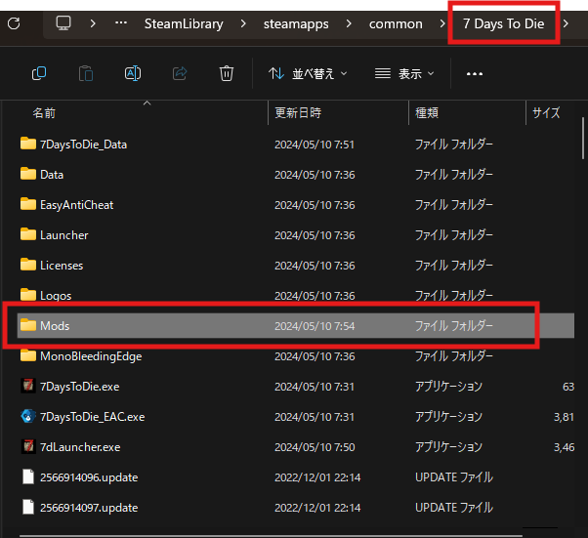The width and height of the screenshot is (588, 538).
Task: Click the 7dLauncher.exe application icon
Action: (x=28, y=446)
